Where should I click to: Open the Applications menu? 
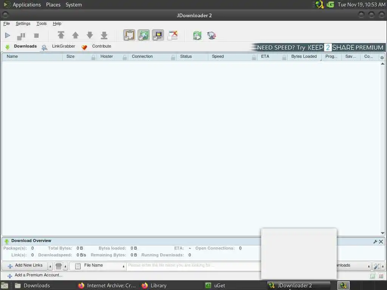coord(23,5)
